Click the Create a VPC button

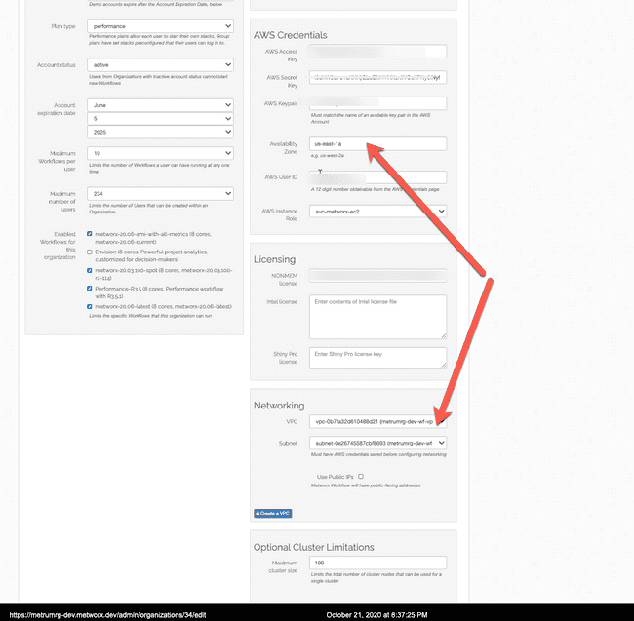(273, 513)
